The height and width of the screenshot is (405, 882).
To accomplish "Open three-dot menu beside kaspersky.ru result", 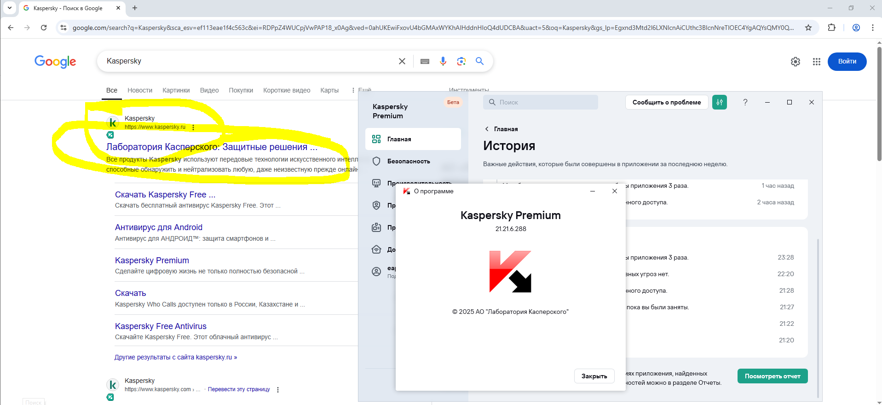I will point(193,127).
